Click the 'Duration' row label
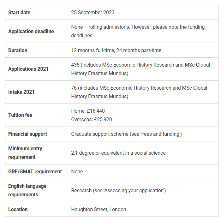221x220 pixels. pyautogui.click(x=18, y=50)
